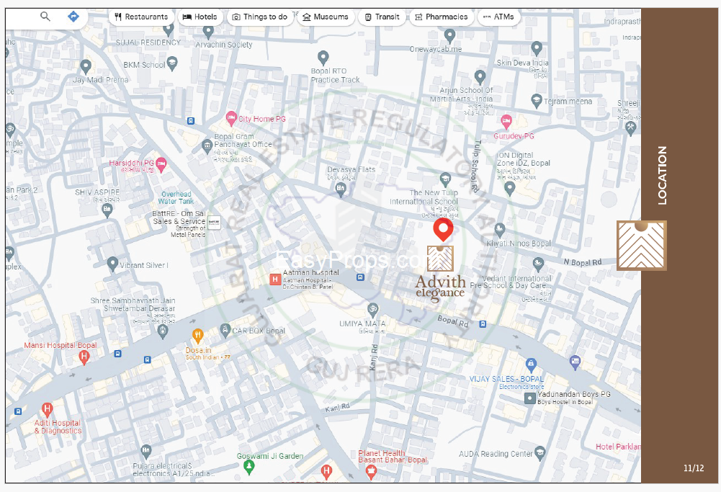This screenshot has height=492, width=721.
Task: Open directions with the blue arrow icon
Action: 73,17
